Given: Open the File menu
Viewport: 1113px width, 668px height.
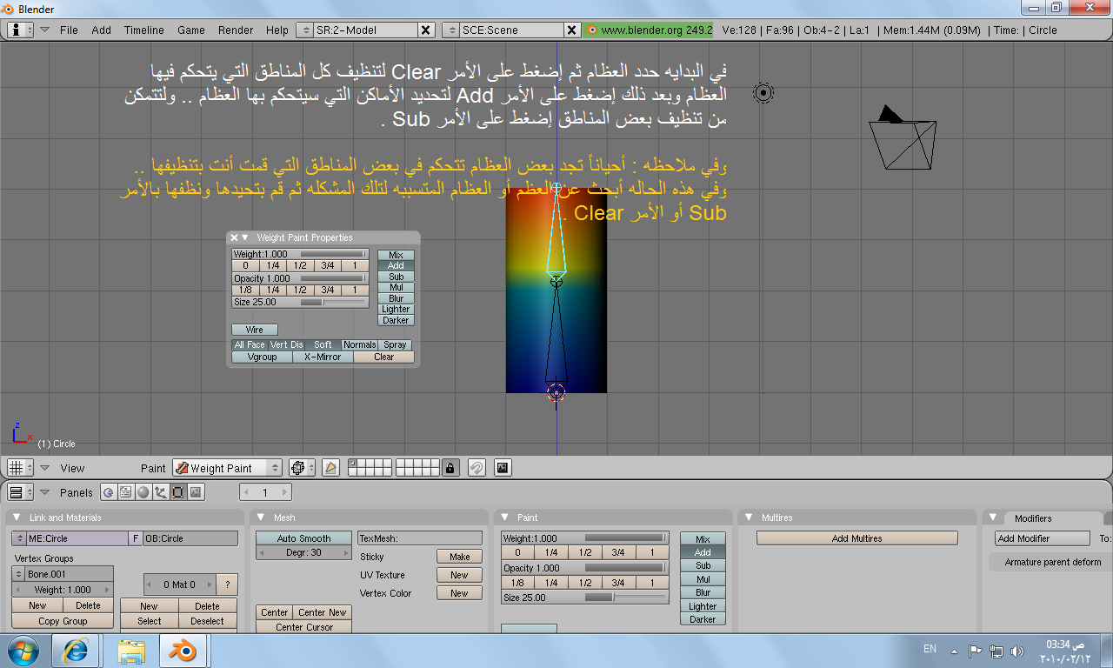Looking at the screenshot, I should pos(69,30).
